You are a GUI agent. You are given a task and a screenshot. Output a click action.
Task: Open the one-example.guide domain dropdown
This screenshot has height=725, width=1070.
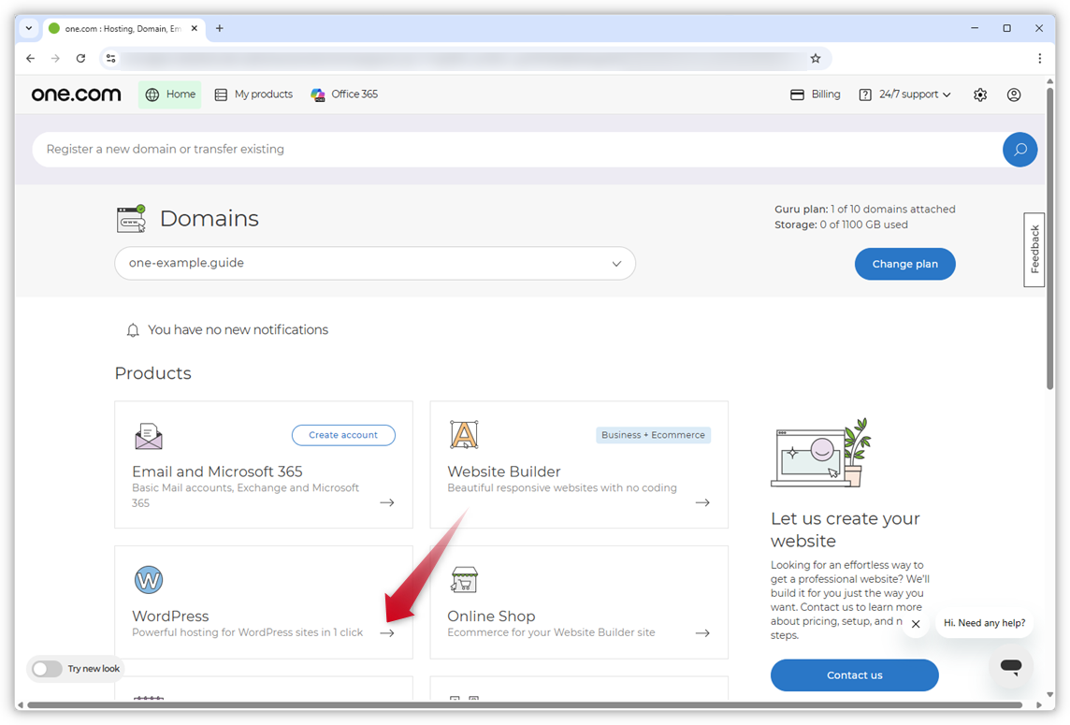tap(616, 263)
